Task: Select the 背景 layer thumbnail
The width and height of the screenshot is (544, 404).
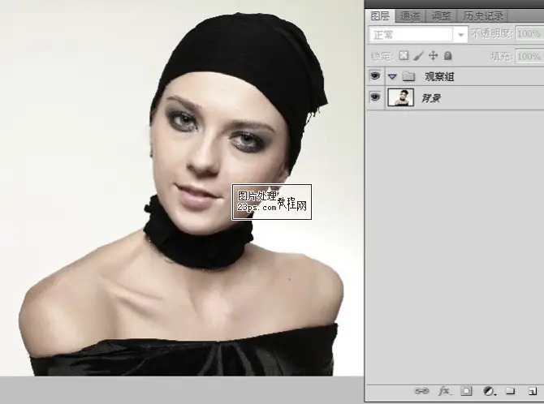Action: pyautogui.click(x=401, y=97)
